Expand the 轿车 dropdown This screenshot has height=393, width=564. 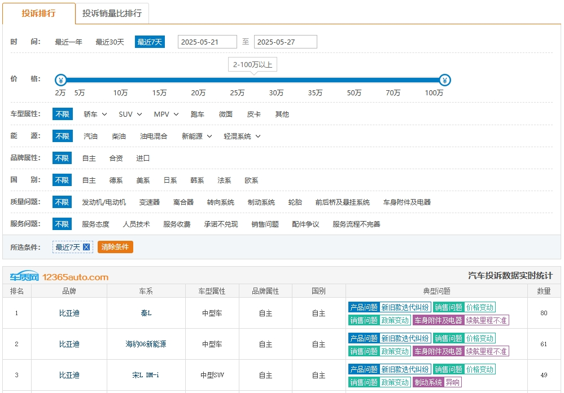click(95, 114)
